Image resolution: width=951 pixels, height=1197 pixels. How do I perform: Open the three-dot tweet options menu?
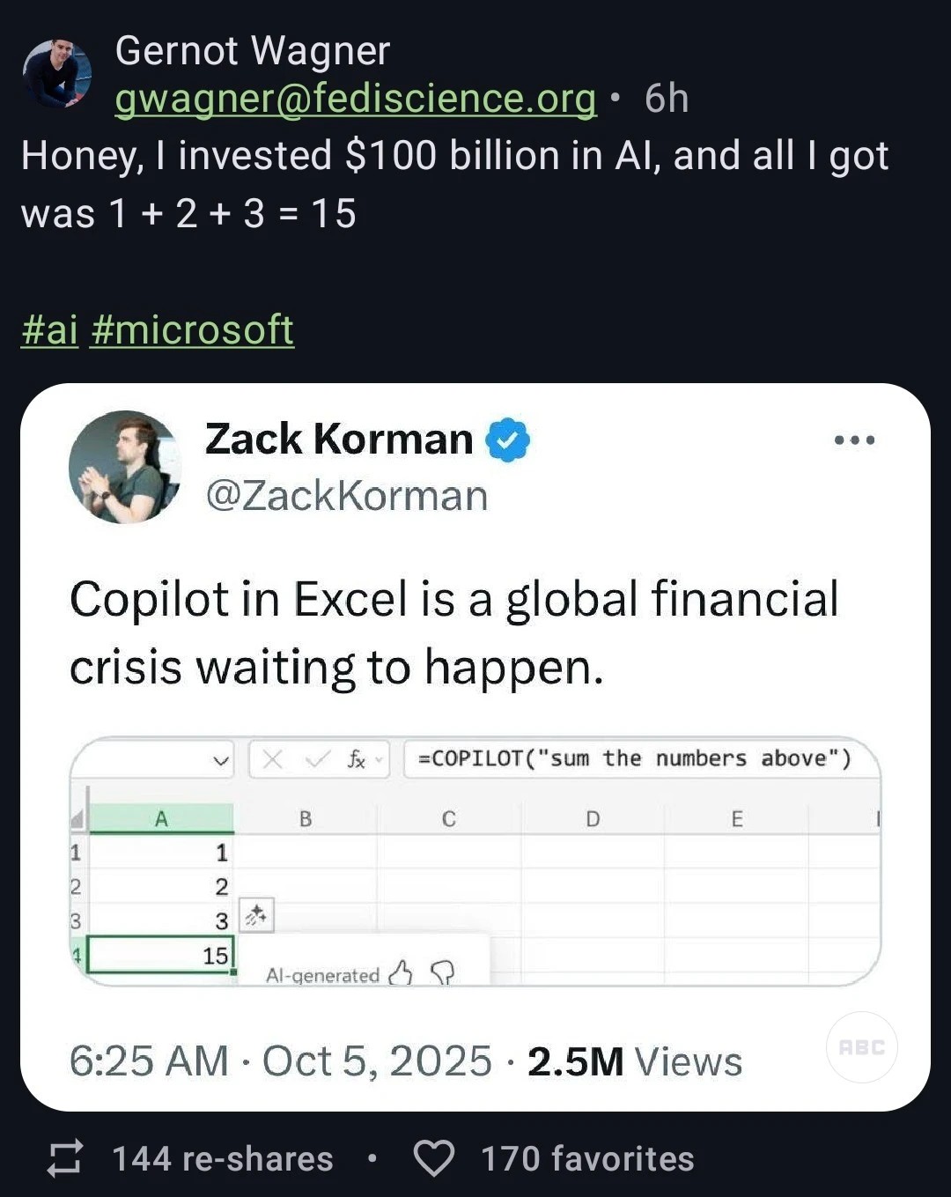854,440
